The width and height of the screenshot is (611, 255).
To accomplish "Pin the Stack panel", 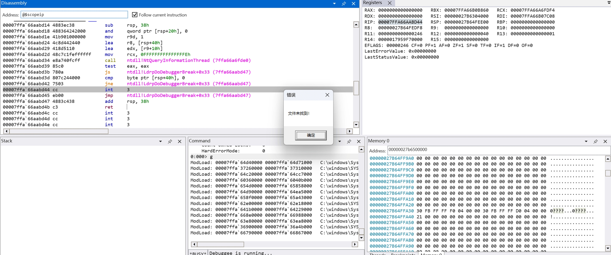I will point(170,142).
